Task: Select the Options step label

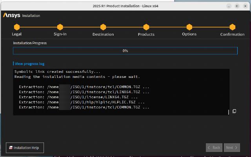Action: tap(189, 34)
